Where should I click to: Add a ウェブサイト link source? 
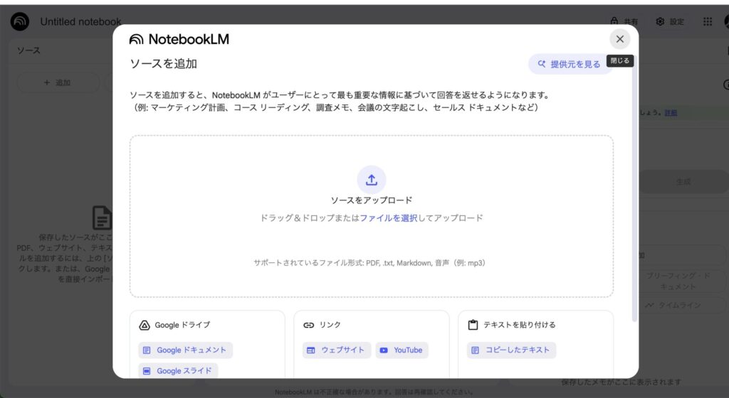337,350
